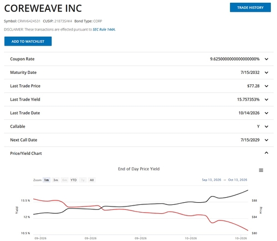This screenshot has width=277, height=241.
Task: Click the Last Trade Yield label
Action: (x=25, y=99)
